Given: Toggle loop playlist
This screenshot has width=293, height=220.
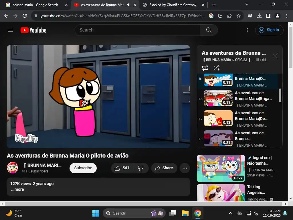Looking at the screenshot, I should [205, 68].
